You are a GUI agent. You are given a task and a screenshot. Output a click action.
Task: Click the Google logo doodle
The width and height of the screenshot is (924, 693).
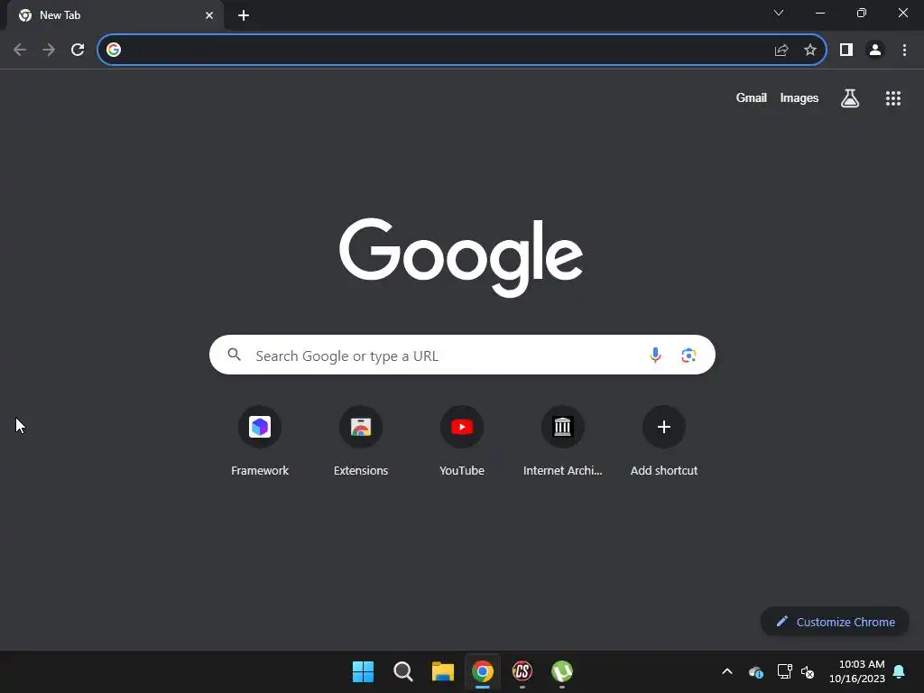[461, 257]
